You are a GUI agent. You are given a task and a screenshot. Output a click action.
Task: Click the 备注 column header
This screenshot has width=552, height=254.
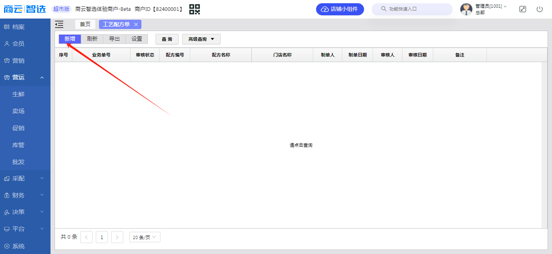point(460,55)
